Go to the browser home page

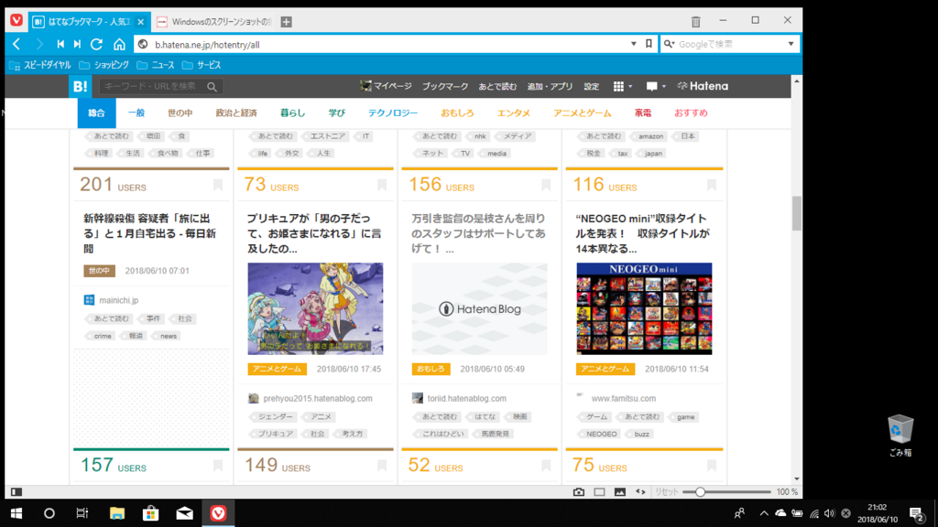[120, 44]
